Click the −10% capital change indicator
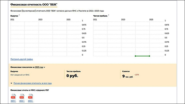 click(136, 74)
